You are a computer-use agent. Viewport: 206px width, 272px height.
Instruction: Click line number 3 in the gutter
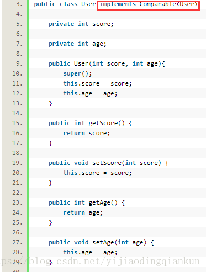coord(19,4)
